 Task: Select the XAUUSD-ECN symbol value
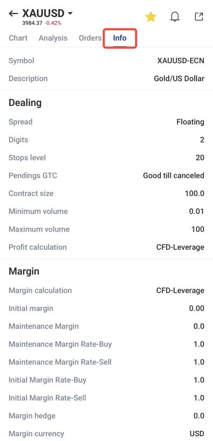coord(181,60)
